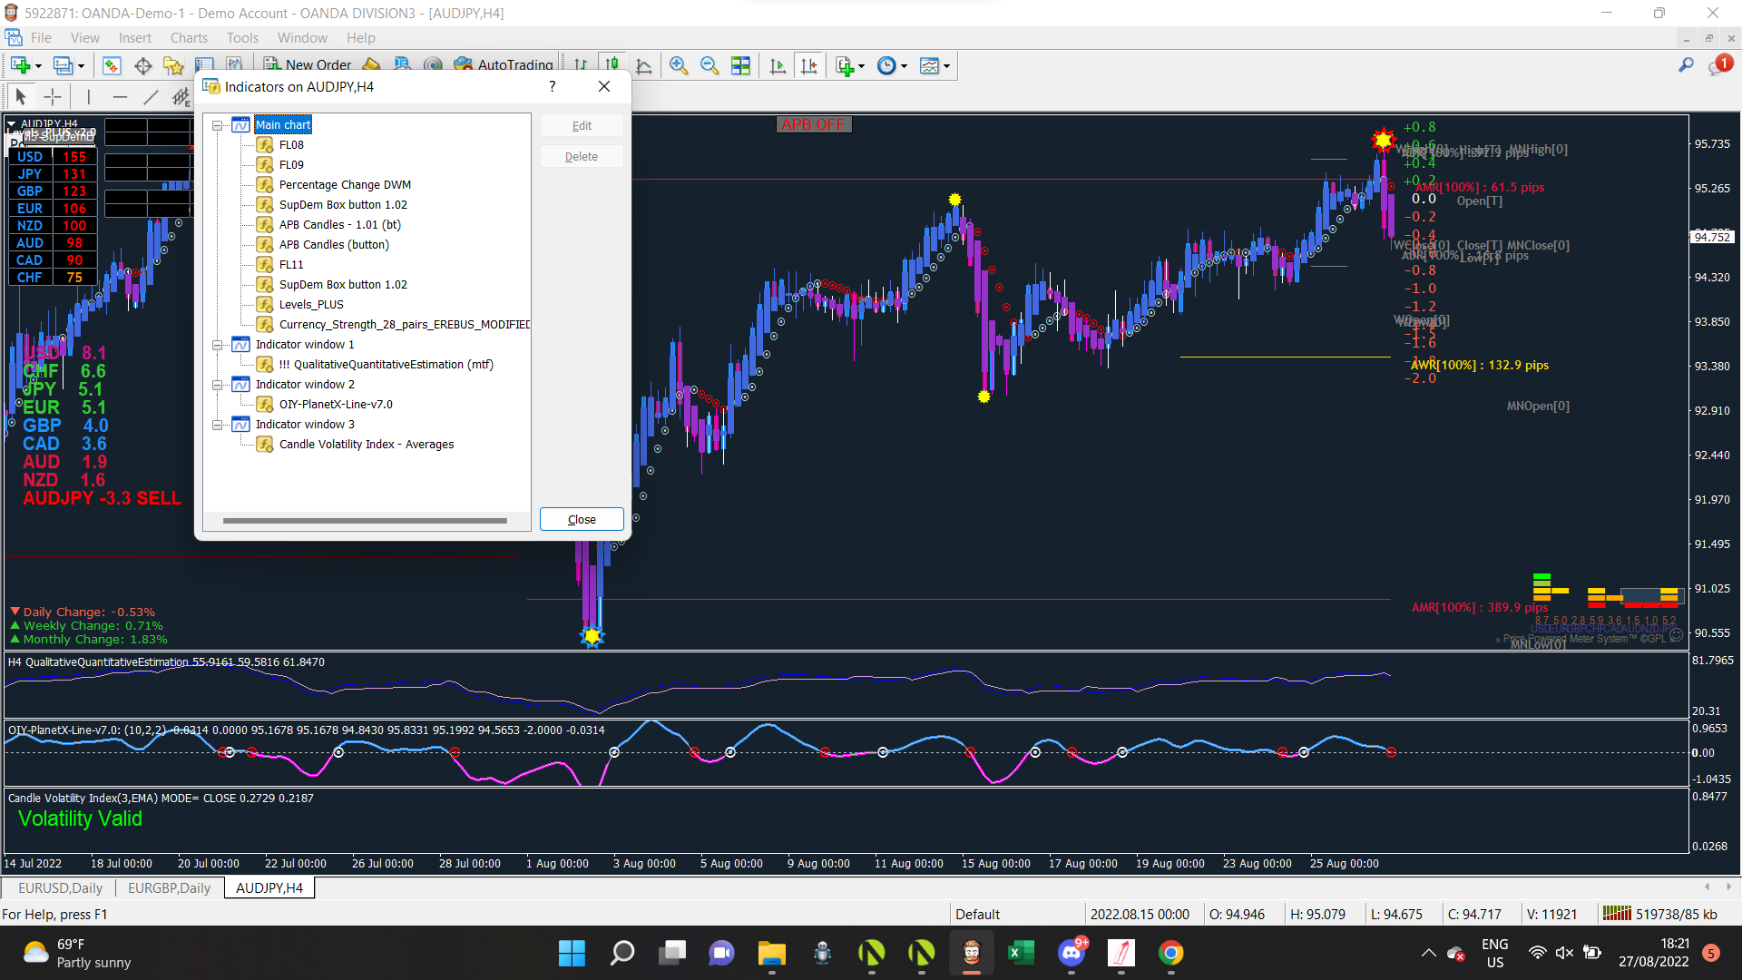Toggle the APB OFF chart button
Viewport: 1742px width, 980px height.
tap(813, 124)
